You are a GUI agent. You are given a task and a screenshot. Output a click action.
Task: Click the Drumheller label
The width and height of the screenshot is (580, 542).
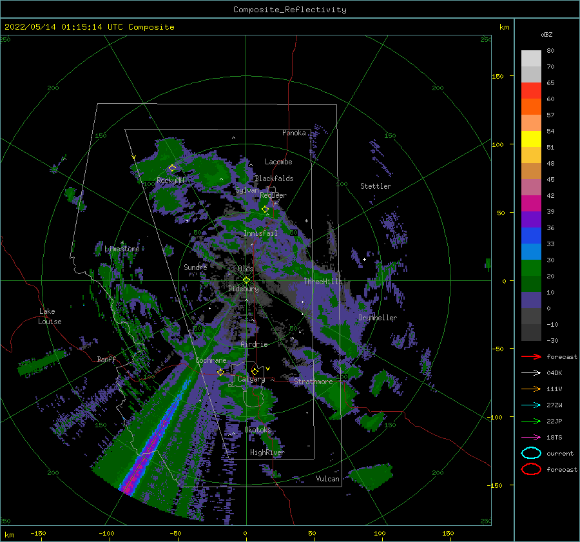pos(378,318)
